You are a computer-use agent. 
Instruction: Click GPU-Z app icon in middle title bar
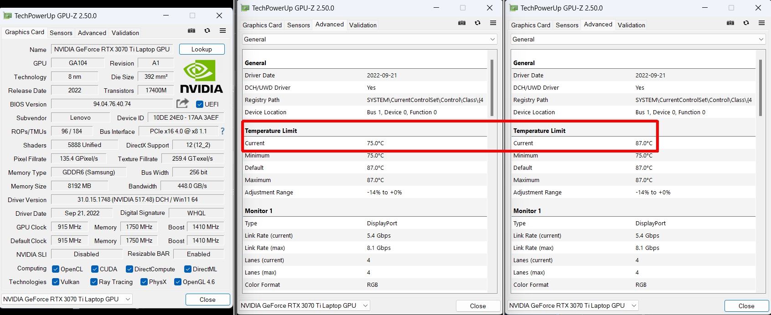245,8
